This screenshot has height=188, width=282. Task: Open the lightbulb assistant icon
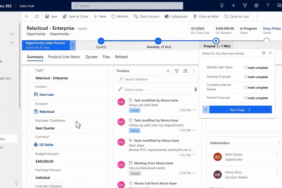coord(222,6)
